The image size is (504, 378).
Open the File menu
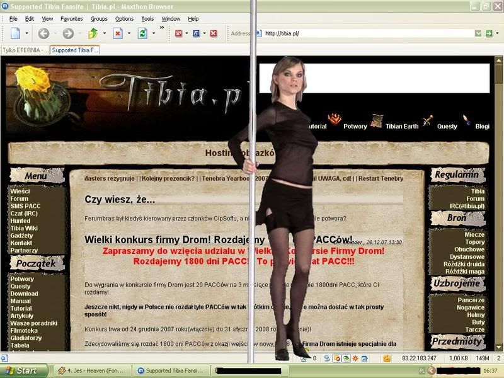pos(13,19)
